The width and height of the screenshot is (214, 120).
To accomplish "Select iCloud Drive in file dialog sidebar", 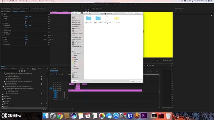I will [x=77, y=20].
